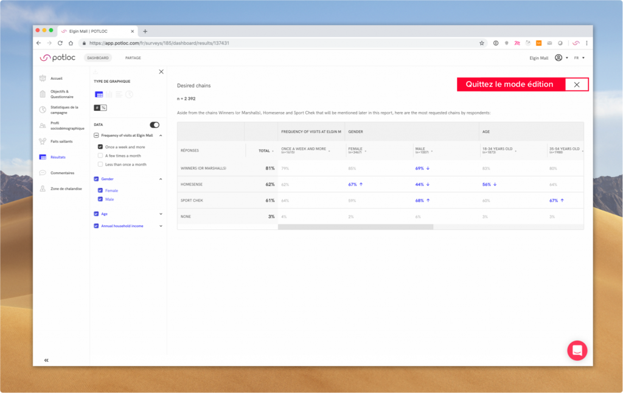Close the chart settings panel
This screenshot has width=623, height=393.
tap(161, 72)
